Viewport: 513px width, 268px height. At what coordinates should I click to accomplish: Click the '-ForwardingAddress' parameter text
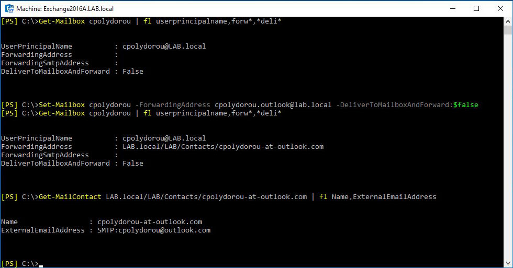(x=173, y=105)
